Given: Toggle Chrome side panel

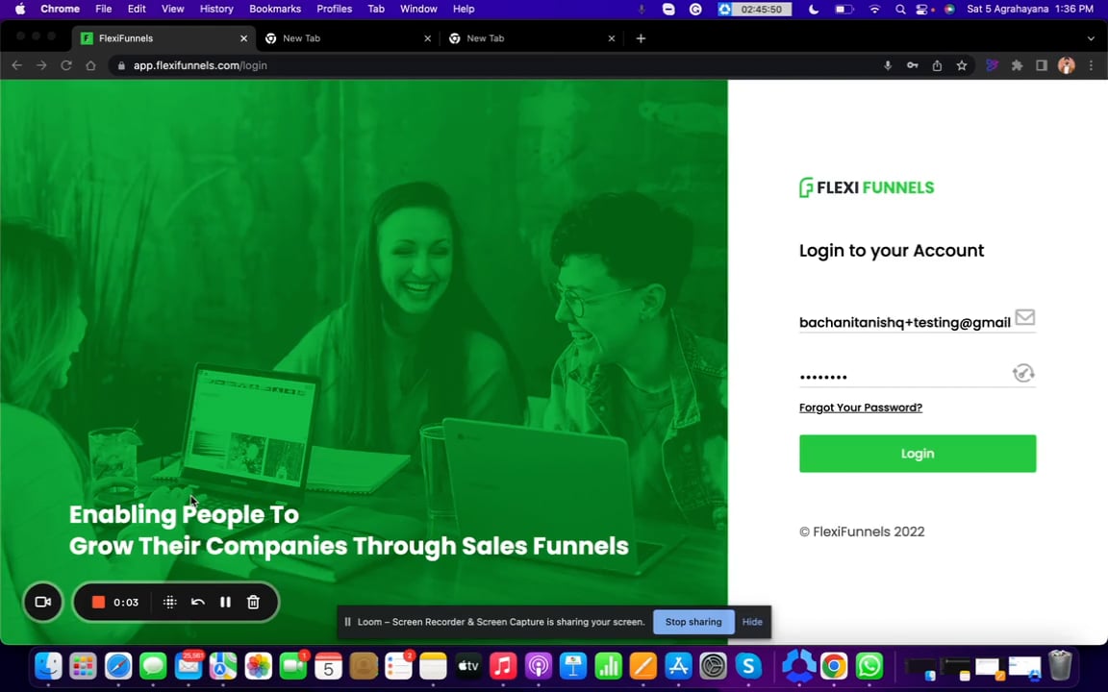Looking at the screenshot, I should [x=1042, y=65].
